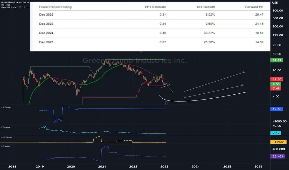Select the Dec 2024 table row label

pyautogui.click(x=46, y=33)
